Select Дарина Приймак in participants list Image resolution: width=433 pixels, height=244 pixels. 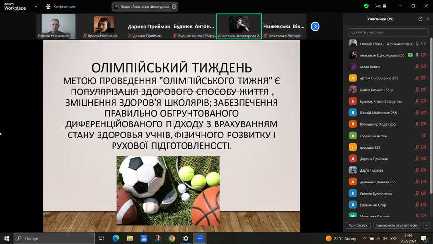coord(374,159)
